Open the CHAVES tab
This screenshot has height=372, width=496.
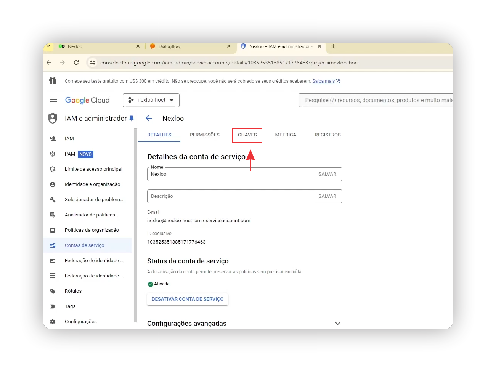[x=247, y=135]
